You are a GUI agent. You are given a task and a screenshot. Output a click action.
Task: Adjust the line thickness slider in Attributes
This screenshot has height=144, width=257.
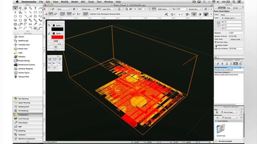[x=53, y=44]
